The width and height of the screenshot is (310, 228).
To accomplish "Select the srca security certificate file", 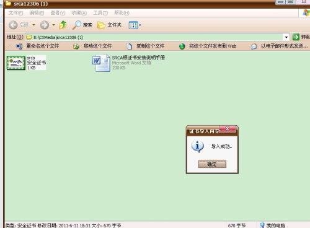I will tap(26, 63).
